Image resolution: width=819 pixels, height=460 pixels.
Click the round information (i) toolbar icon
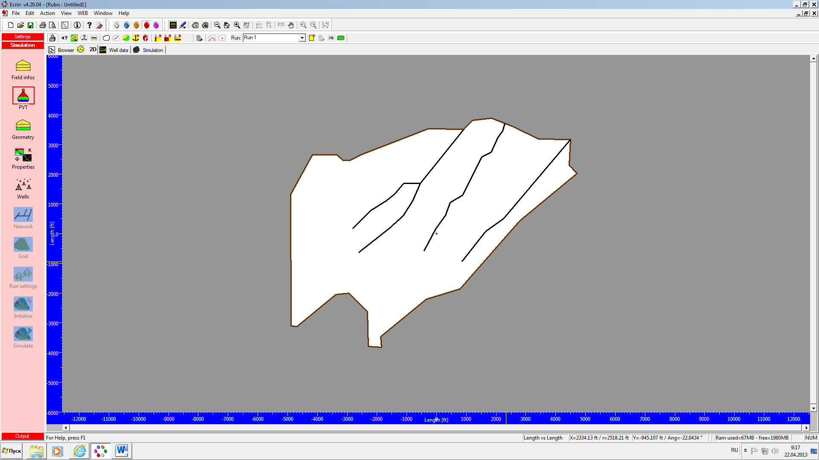(77, 25)
